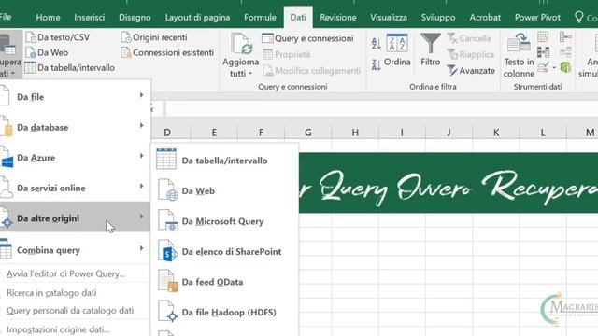Open the Ordina sort dialog
Viewport: 598px width, 336px height.
click(x=397, y=49)
